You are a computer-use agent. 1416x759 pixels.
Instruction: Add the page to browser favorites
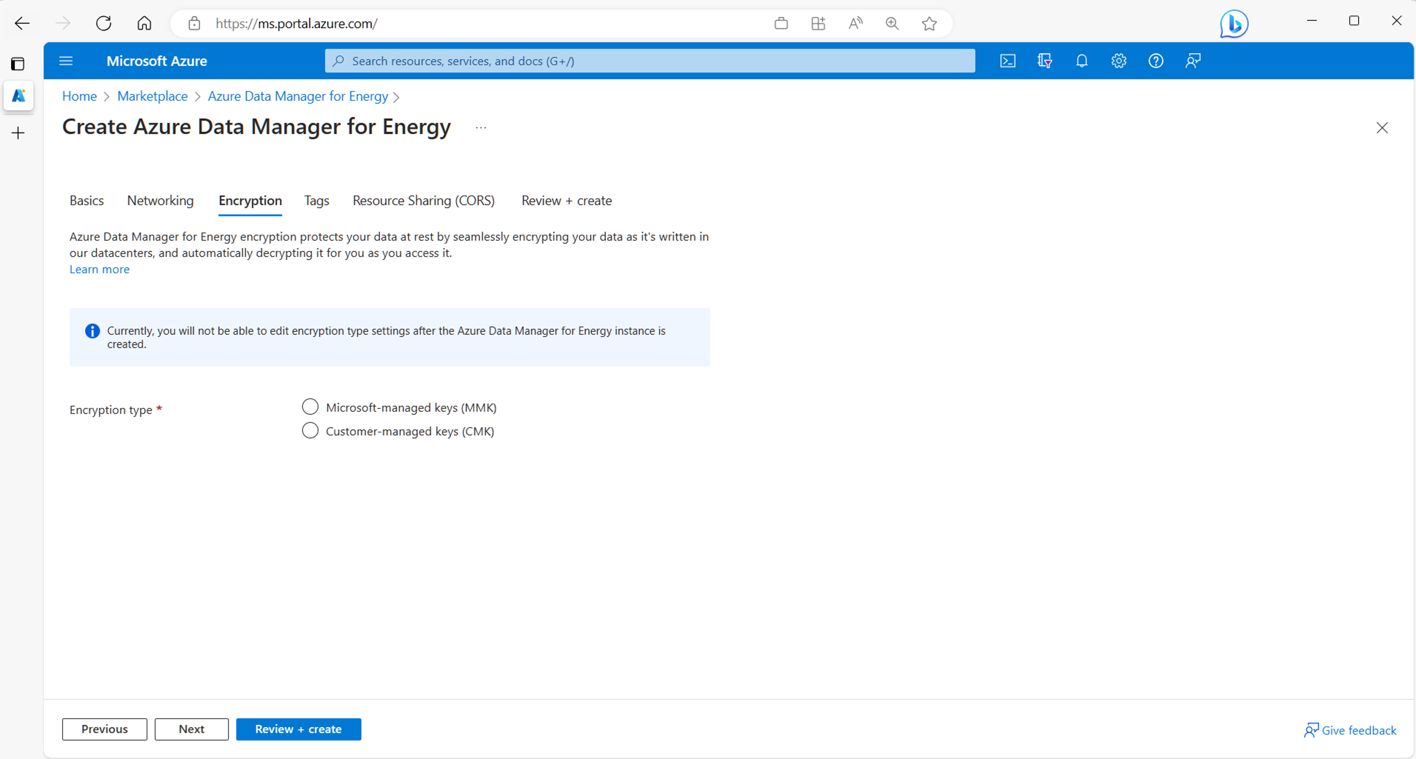pyautogui.click(x=929, y=23)
